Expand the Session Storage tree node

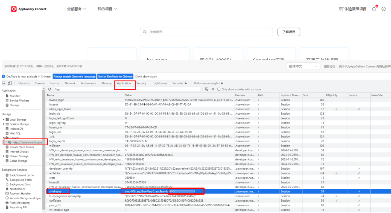(x=4, y=124)
